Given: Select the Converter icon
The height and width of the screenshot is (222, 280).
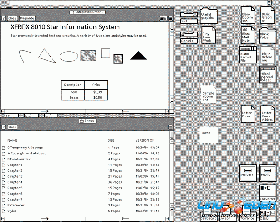Looking at the screenshot, I should (x=268, y=193).
